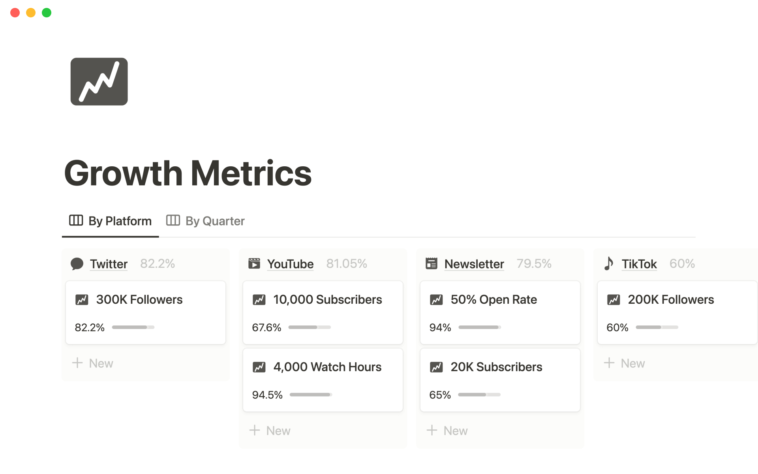Click the Newsletter calendar-style icon

(432, 263)
